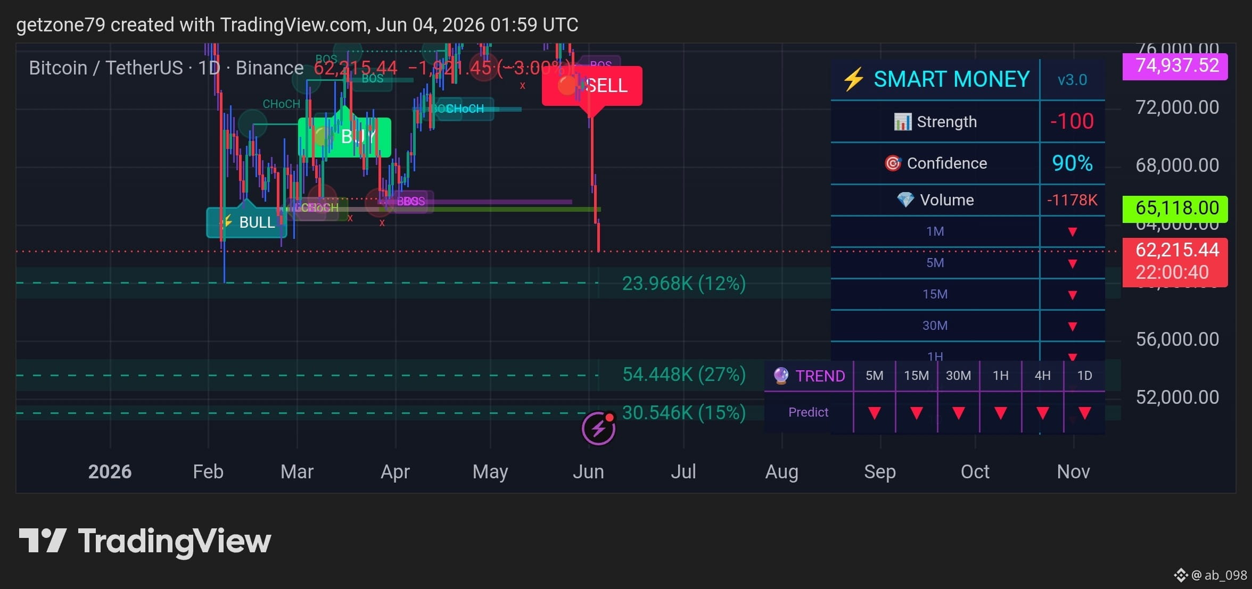Click the Oct label on the time axis

pos(975,472)
